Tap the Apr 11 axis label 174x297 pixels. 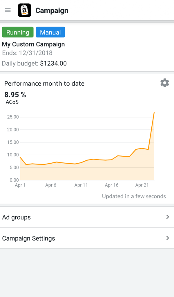coord(81,185)
